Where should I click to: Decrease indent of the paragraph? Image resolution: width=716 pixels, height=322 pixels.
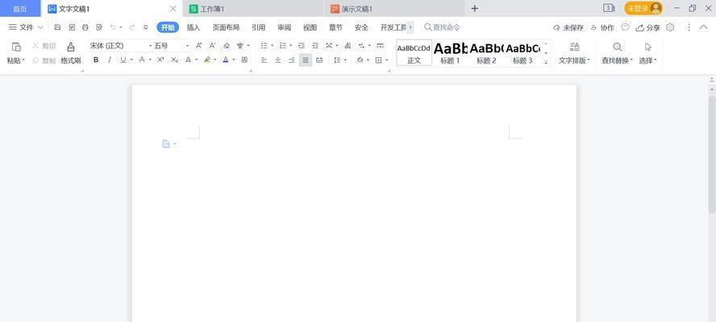302,46
